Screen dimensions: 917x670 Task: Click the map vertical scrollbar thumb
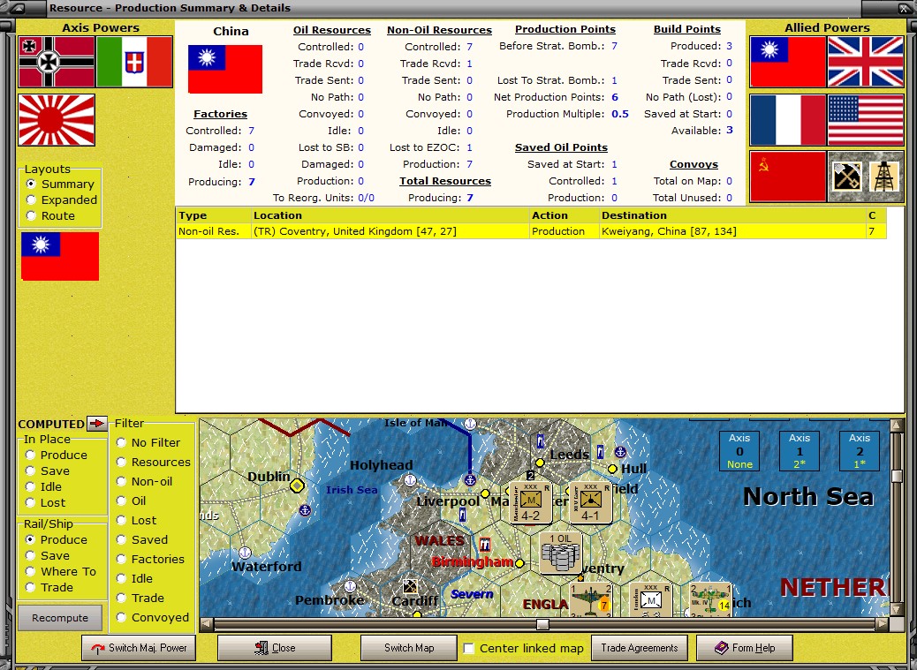[x=897, y=476]
